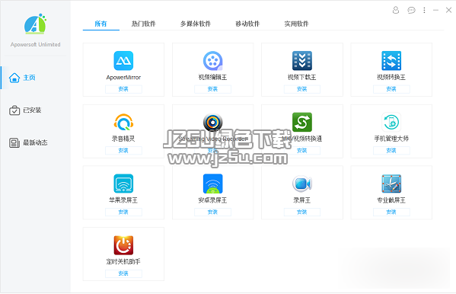Click the Apowersoft Unlimited title text
Viewport: 456px width, 294px height.
point(36,44)
